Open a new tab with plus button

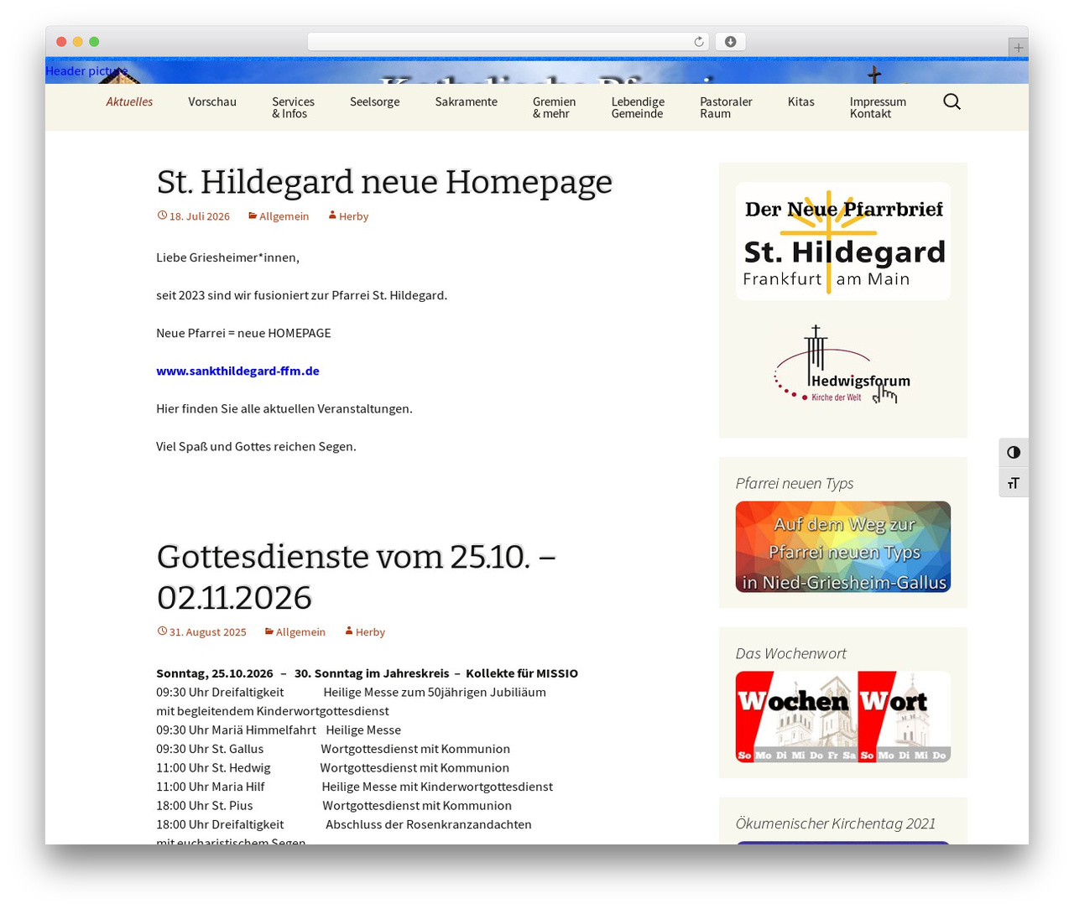tap(1018, 48)
